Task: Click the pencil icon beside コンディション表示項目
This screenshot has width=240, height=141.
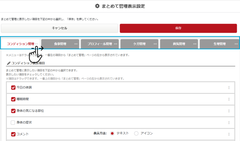Action: tap(9, 63)
